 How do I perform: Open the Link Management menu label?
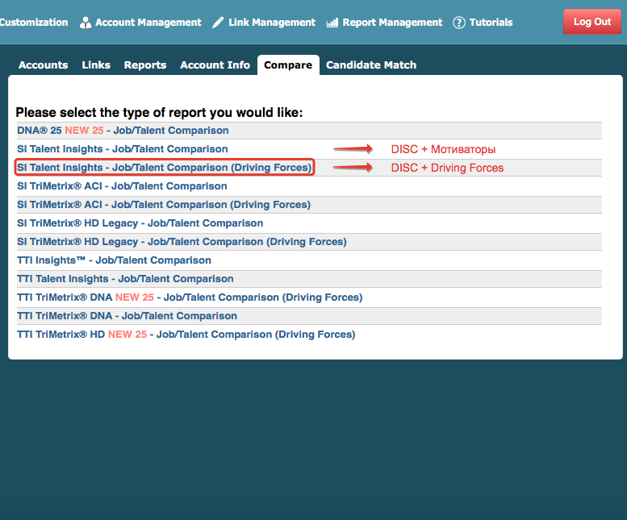click(272, 23)
